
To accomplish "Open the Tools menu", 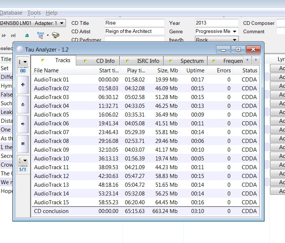I will (x=34, y=13).
